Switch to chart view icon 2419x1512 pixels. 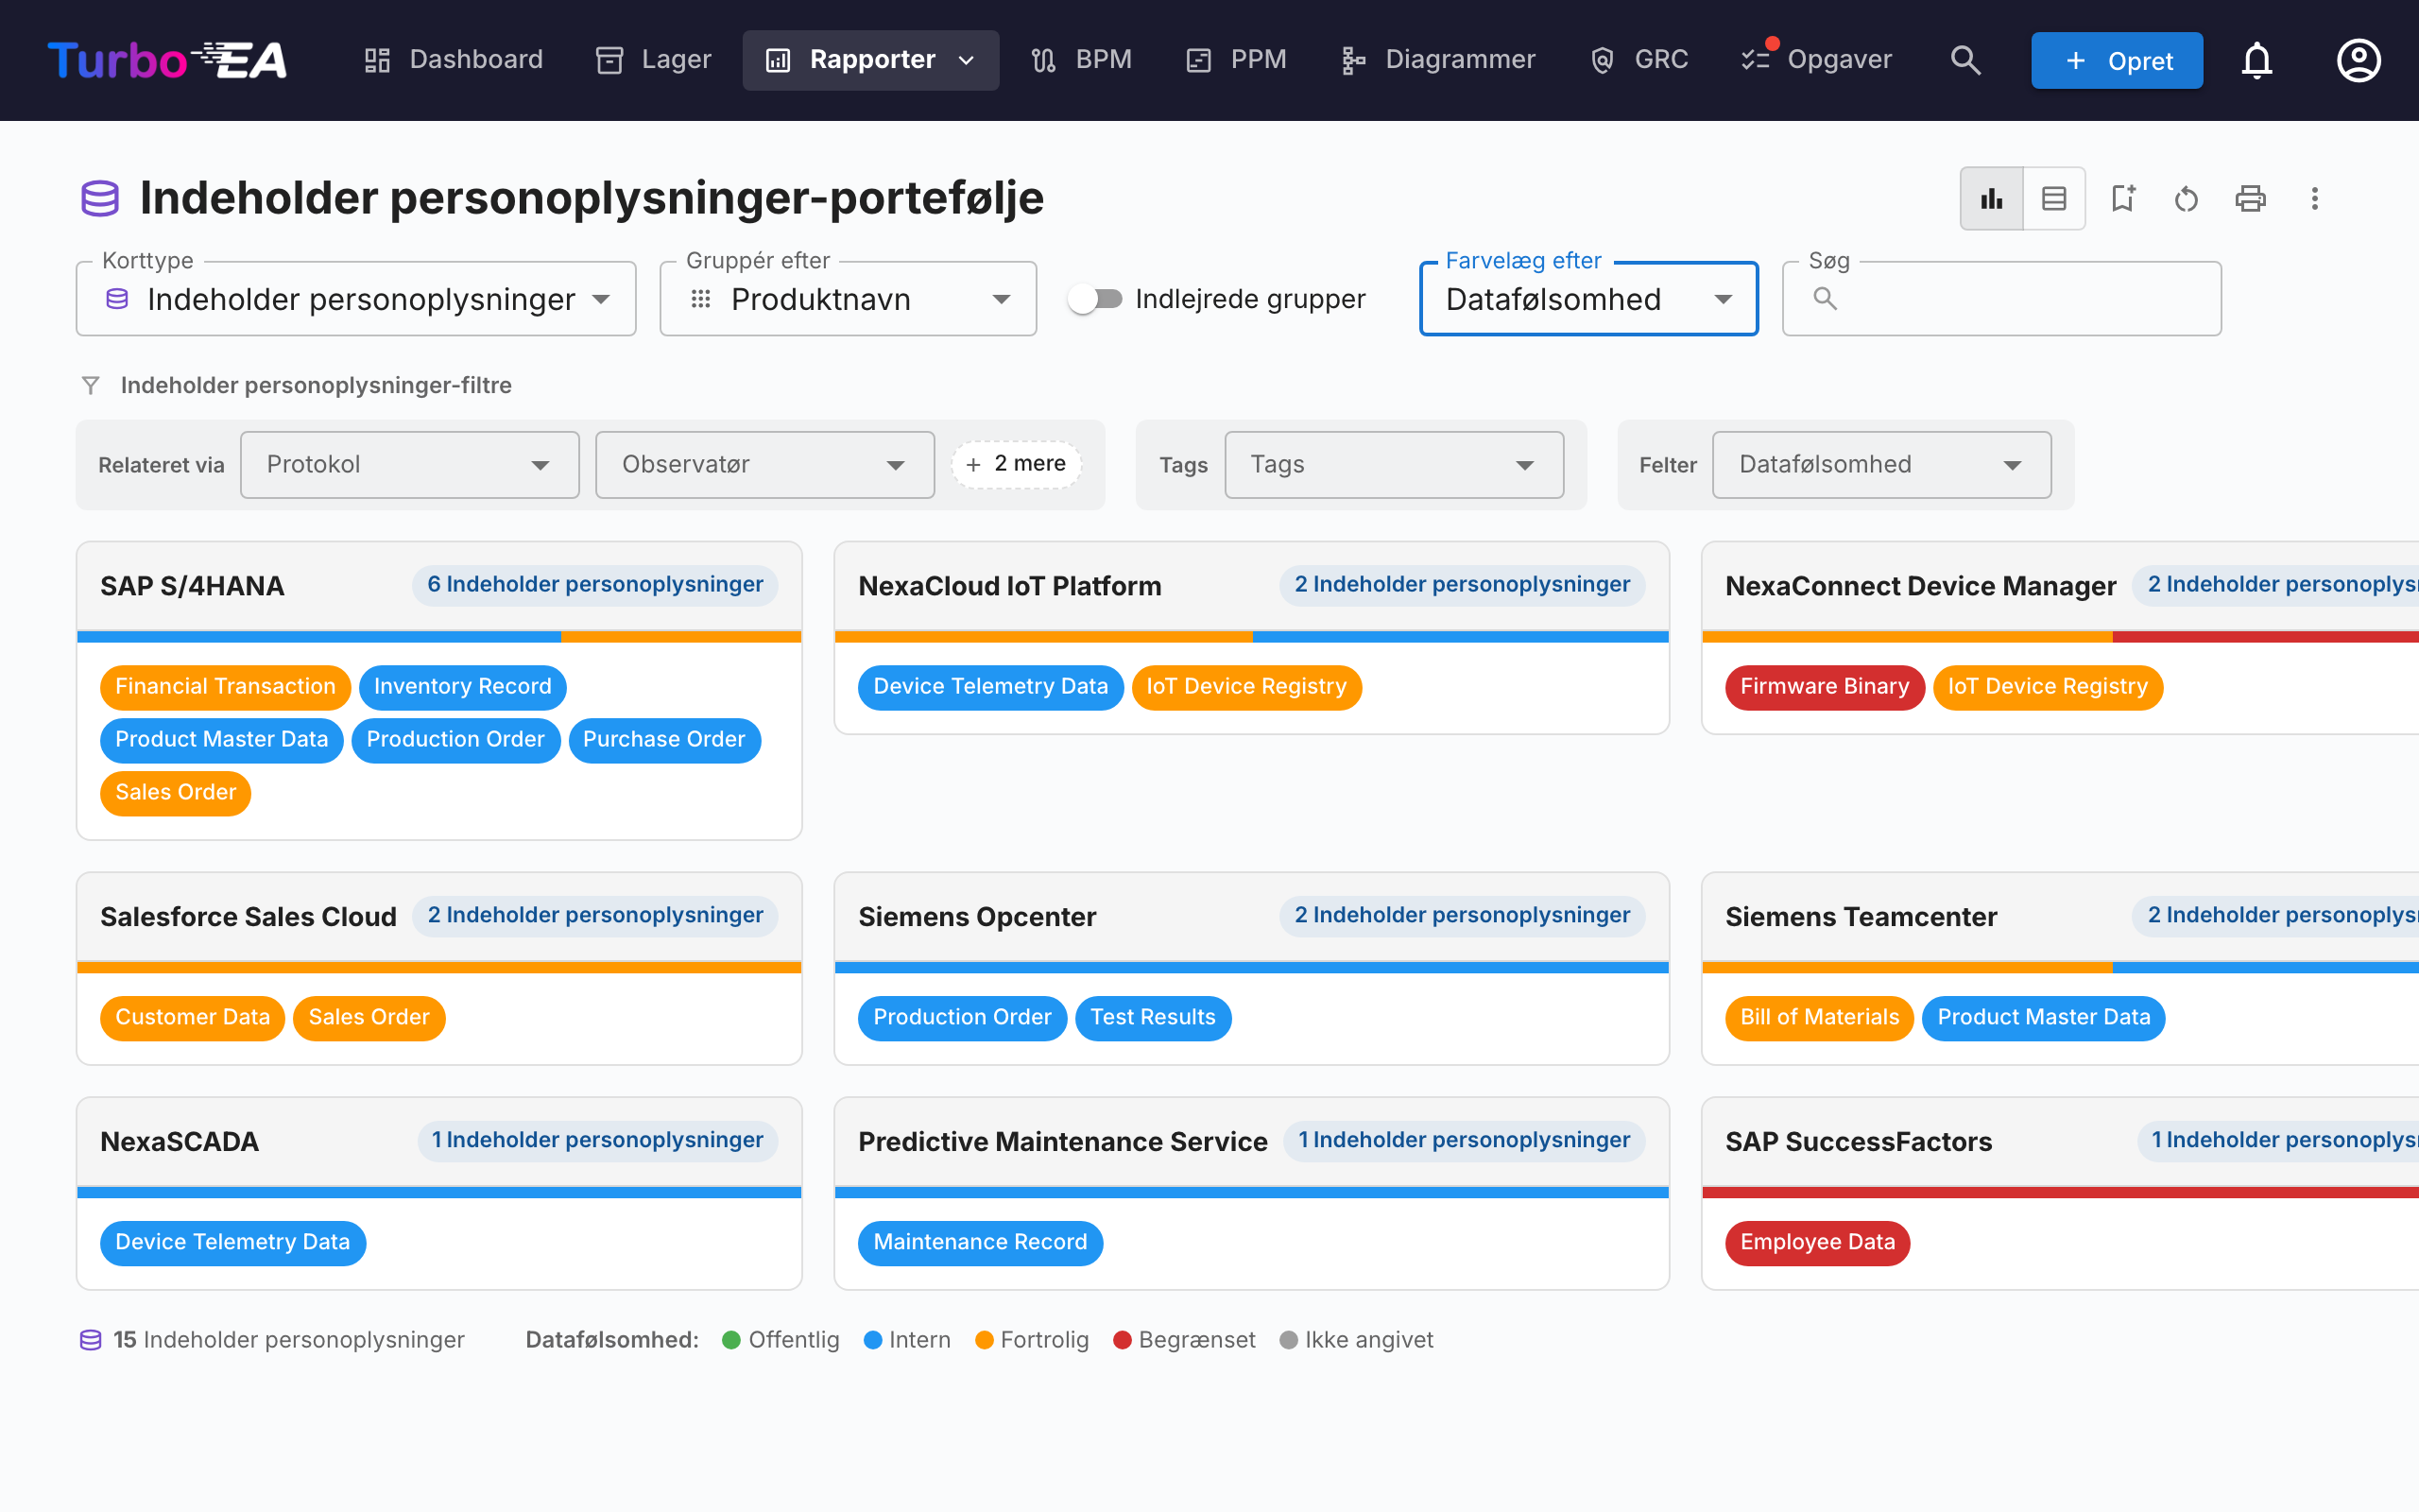click(x=1991, y=198)
